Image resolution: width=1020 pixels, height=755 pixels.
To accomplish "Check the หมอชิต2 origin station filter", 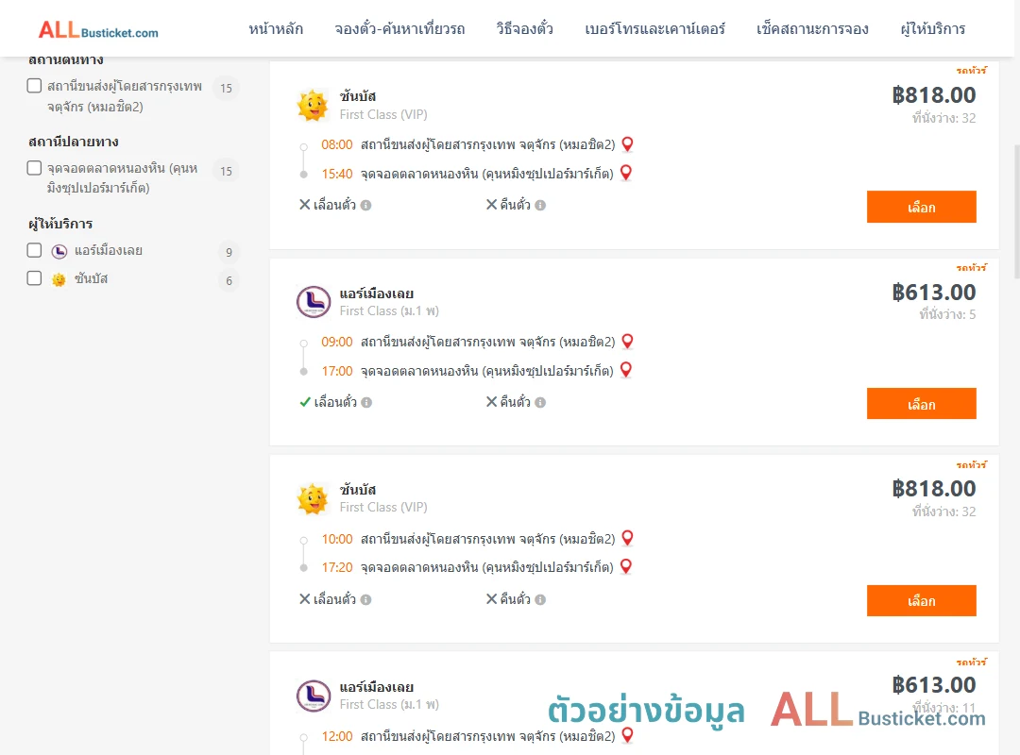I will tap(35, 86).
